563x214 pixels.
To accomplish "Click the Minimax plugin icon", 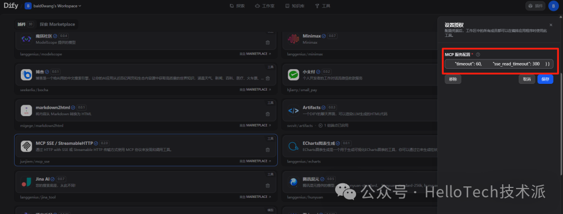I will pos(293,39).
